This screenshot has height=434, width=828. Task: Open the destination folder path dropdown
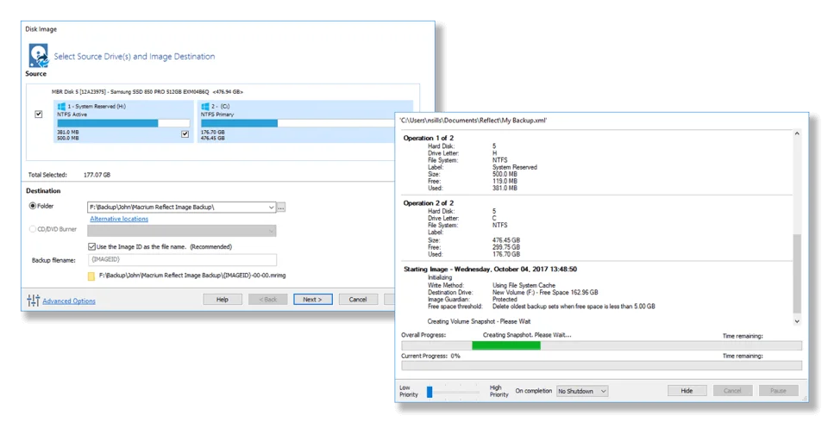pos(271,208)
